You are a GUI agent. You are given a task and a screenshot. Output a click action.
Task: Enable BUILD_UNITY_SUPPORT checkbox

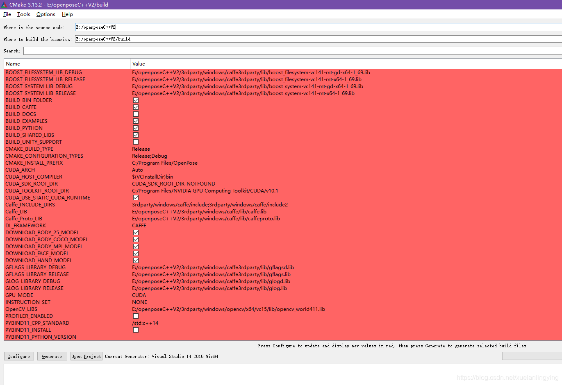(136, 142)
